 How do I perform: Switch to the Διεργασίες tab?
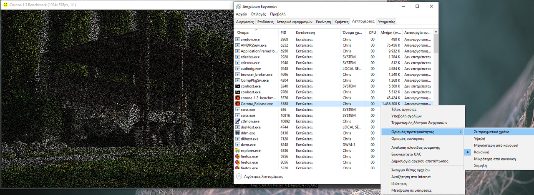click(245, 22)
